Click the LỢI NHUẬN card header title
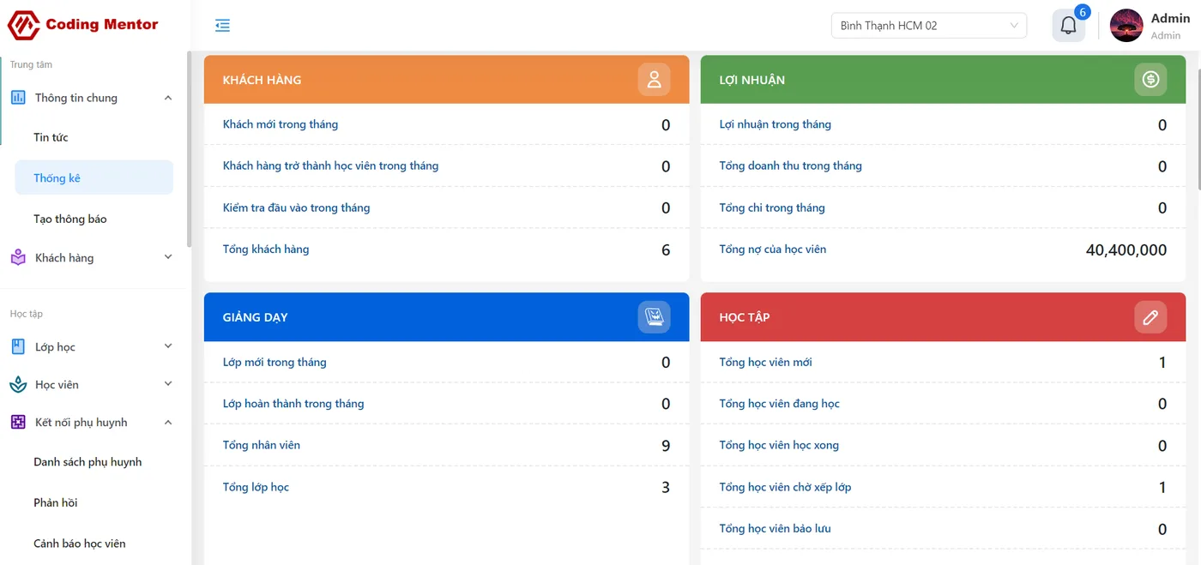 point(752,80)
